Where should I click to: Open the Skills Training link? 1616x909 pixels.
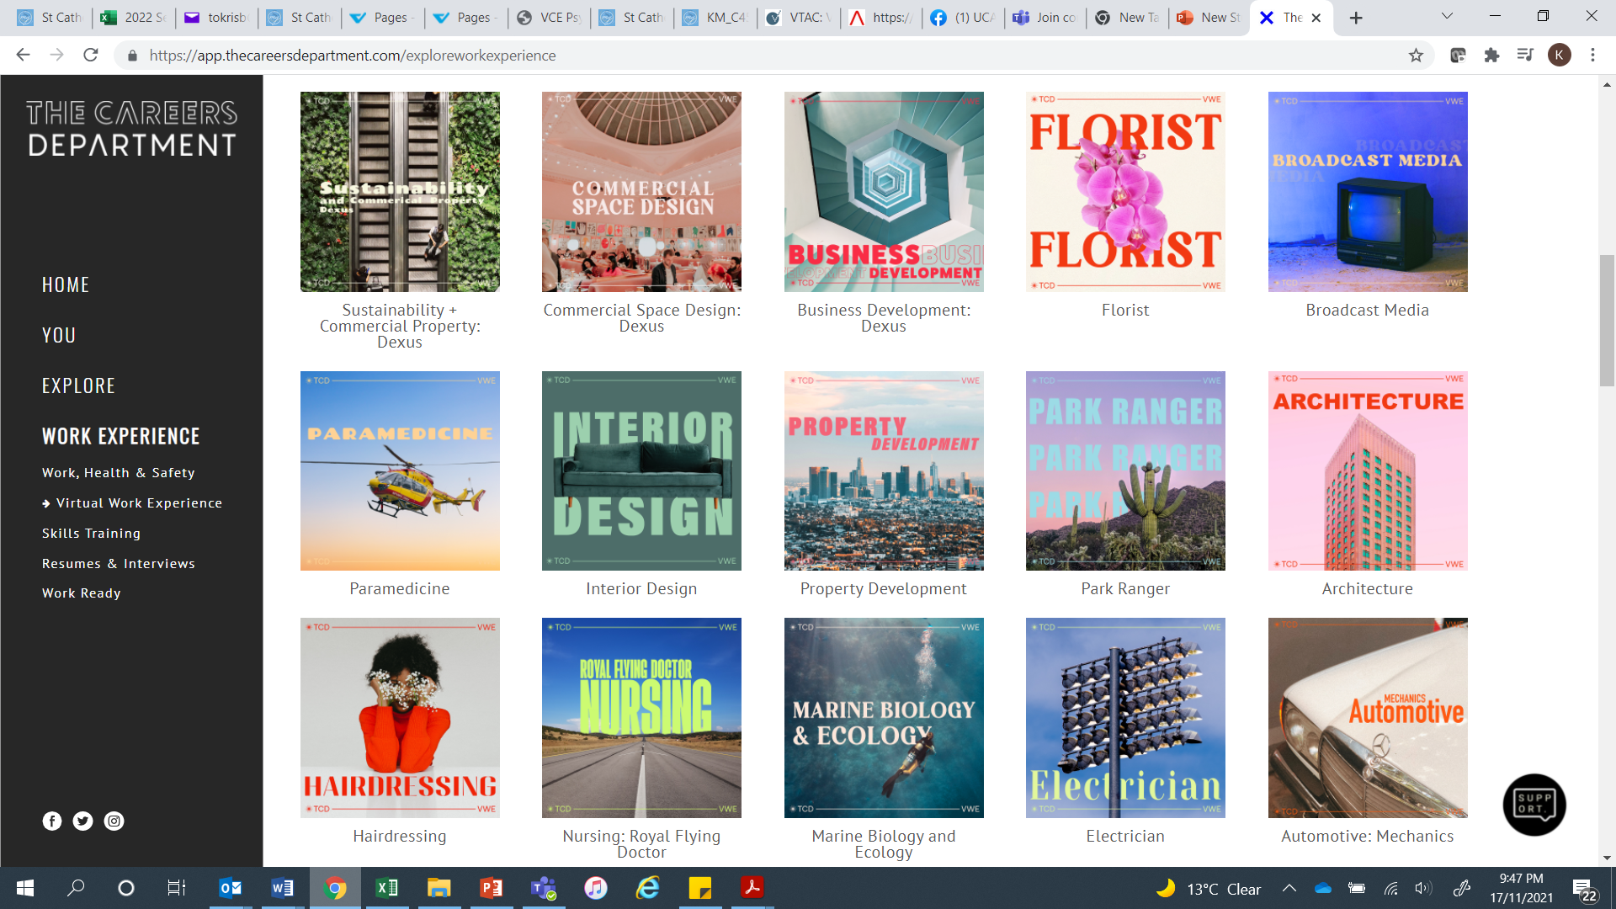click(x=91, y=534)
